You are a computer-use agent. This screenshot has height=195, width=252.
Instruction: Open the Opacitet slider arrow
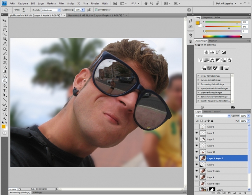pos(249,116)
